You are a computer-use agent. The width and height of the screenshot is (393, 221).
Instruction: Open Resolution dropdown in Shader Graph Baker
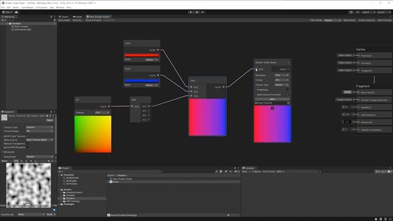282,75
